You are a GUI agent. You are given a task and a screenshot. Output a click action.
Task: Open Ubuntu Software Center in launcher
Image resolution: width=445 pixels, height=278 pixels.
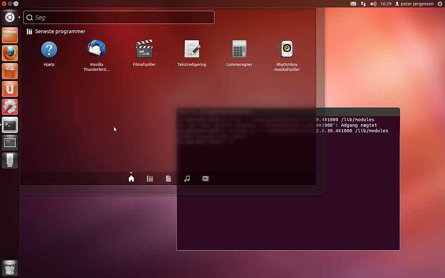(10, 71)
